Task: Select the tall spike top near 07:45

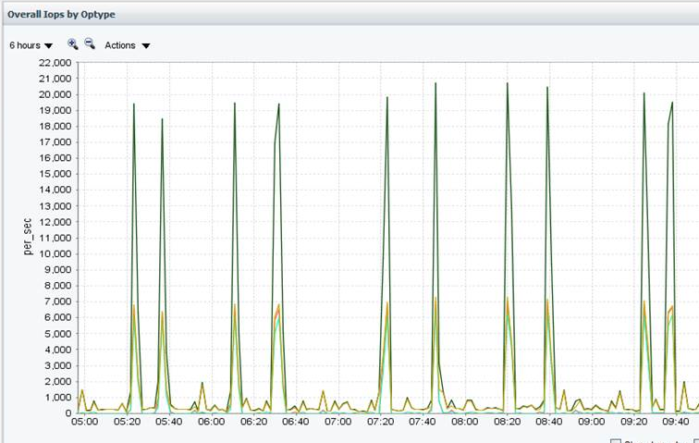Action: point(435,83)
